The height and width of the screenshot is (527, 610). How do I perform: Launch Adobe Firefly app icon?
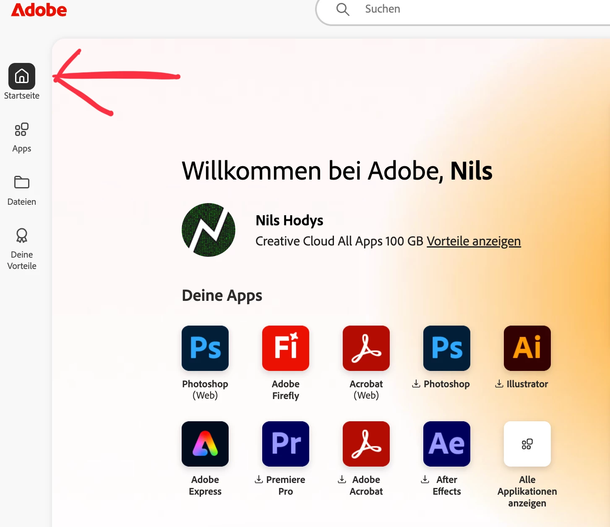[286, 348]
